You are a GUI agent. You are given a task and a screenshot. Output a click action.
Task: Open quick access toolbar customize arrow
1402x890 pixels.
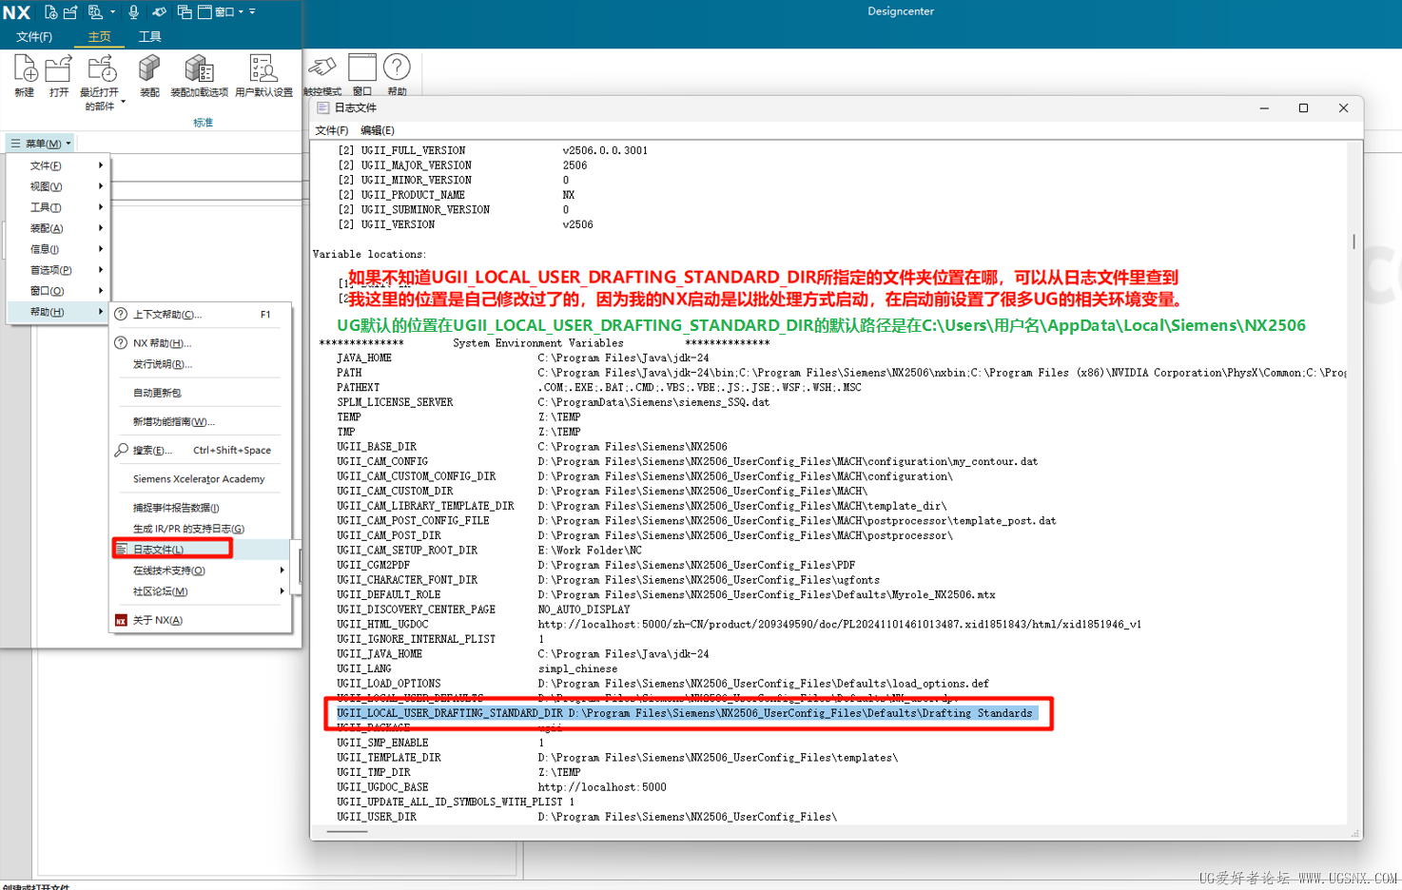tap(252, 12)
